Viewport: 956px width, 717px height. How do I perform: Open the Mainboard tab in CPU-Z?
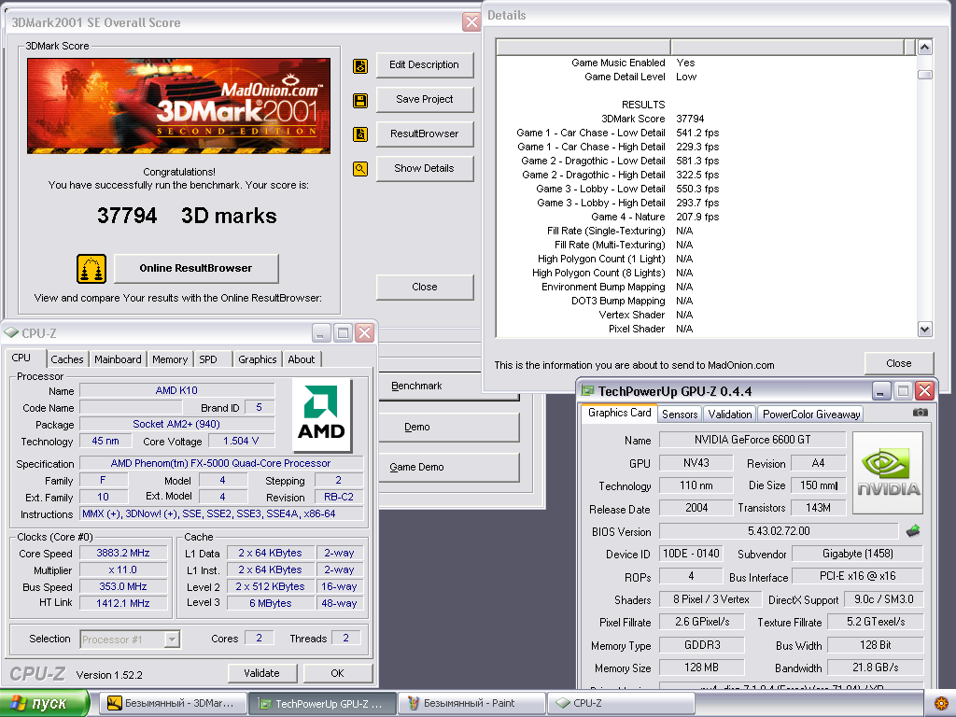118,359
